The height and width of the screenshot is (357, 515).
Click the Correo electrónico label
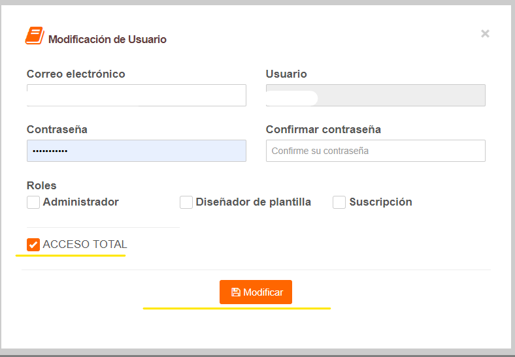(76, 74)
